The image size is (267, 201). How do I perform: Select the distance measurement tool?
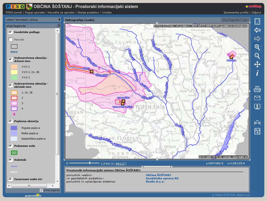257,122
